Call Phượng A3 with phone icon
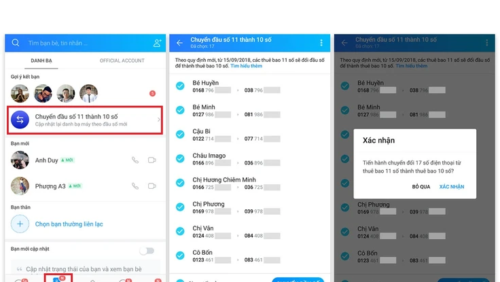Screen dimensions: 500x282 (x=135, y=186)
